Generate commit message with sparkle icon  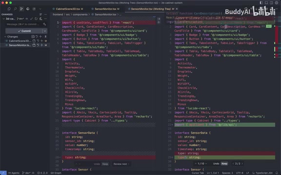click(44, 24)
